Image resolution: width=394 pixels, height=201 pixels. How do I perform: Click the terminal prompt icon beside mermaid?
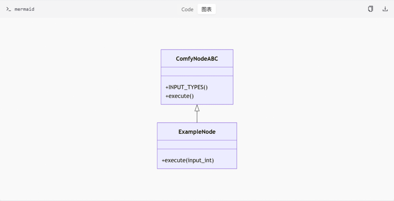[9, 9]
